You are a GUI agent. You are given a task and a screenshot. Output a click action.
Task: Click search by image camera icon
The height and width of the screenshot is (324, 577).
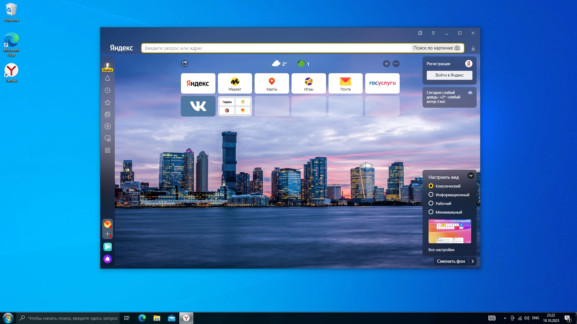(457, 48)
